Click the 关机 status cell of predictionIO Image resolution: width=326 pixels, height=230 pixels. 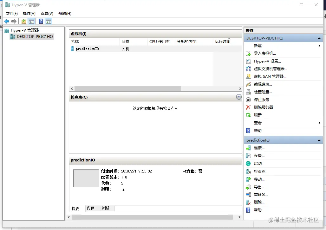(125, 49)
